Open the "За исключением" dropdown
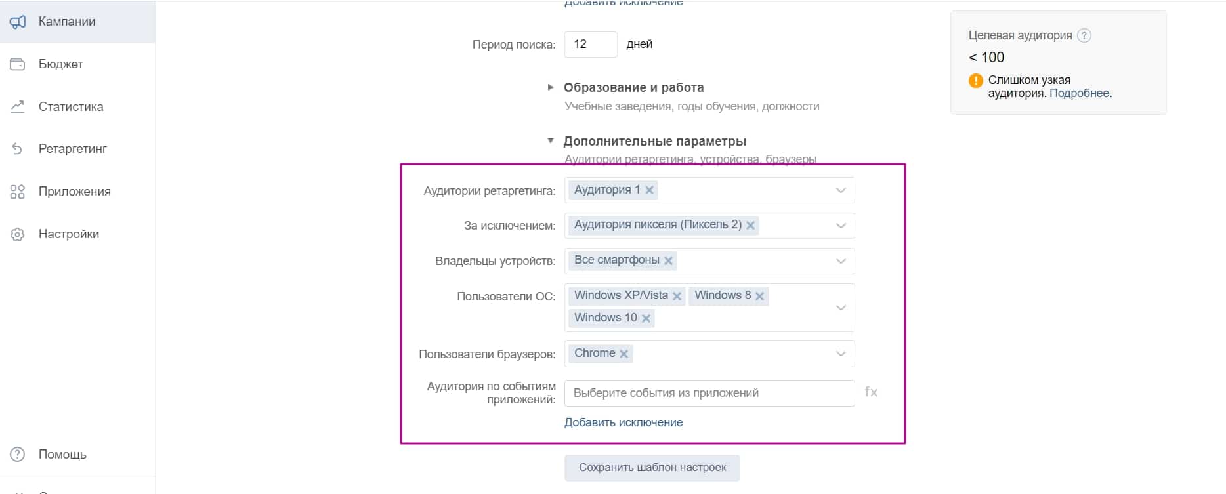The image size is (1226, 494). 841,225
